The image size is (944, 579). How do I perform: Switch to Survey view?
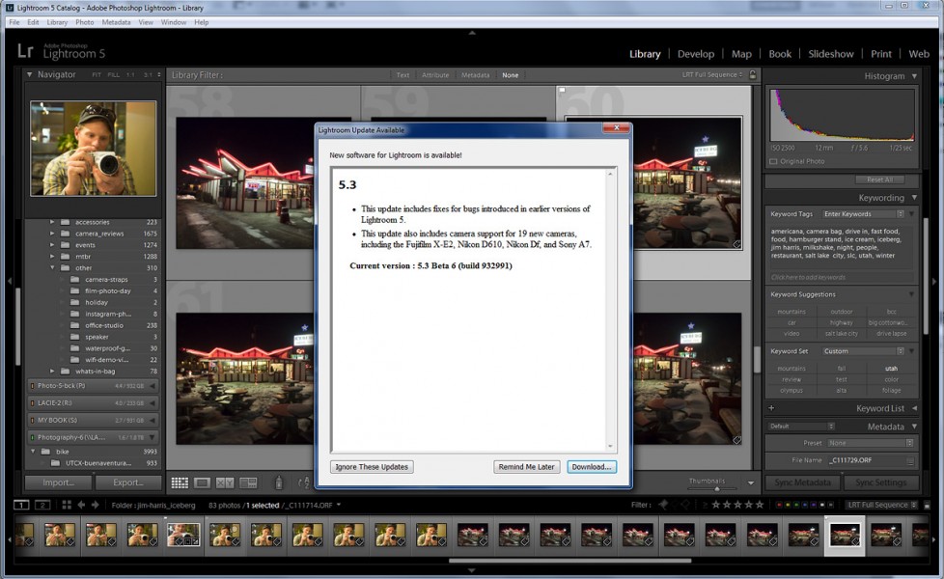point(248,482)
